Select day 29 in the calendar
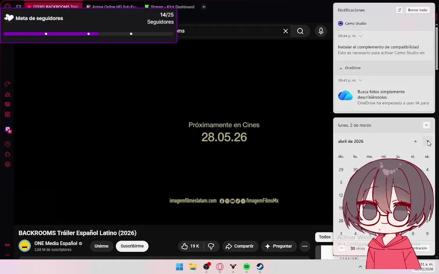This screenshot has height=274, width=439. (341, 170)
